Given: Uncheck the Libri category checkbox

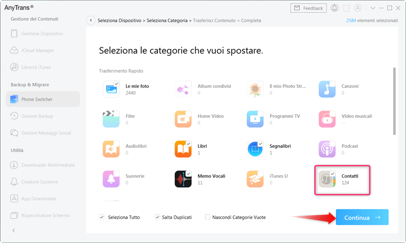Looking at the screenshot, I should click(188, 144).
